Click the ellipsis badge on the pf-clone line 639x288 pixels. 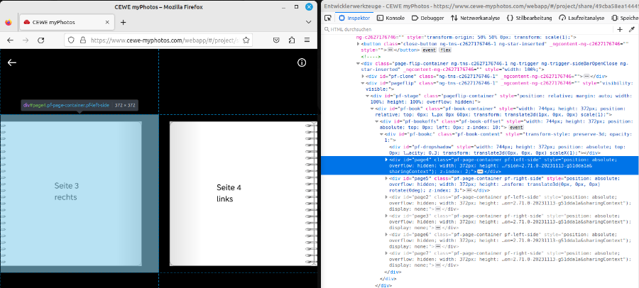[587, 76]
